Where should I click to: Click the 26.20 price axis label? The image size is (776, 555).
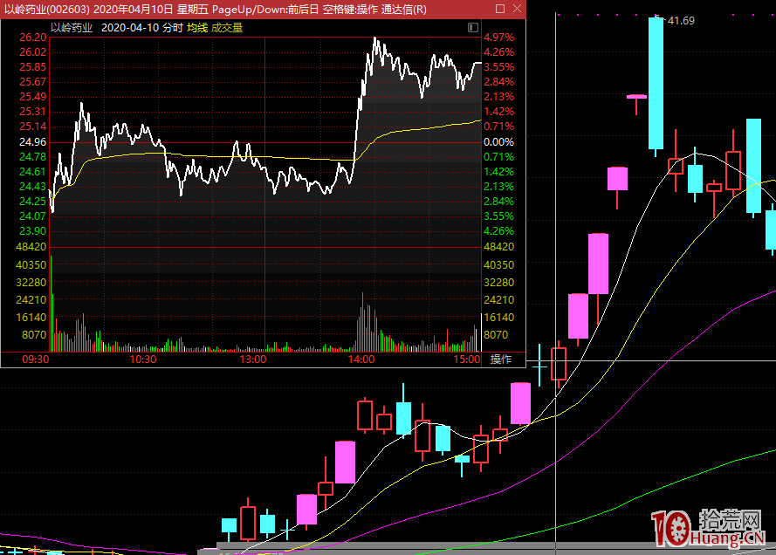tap(33, 38)
